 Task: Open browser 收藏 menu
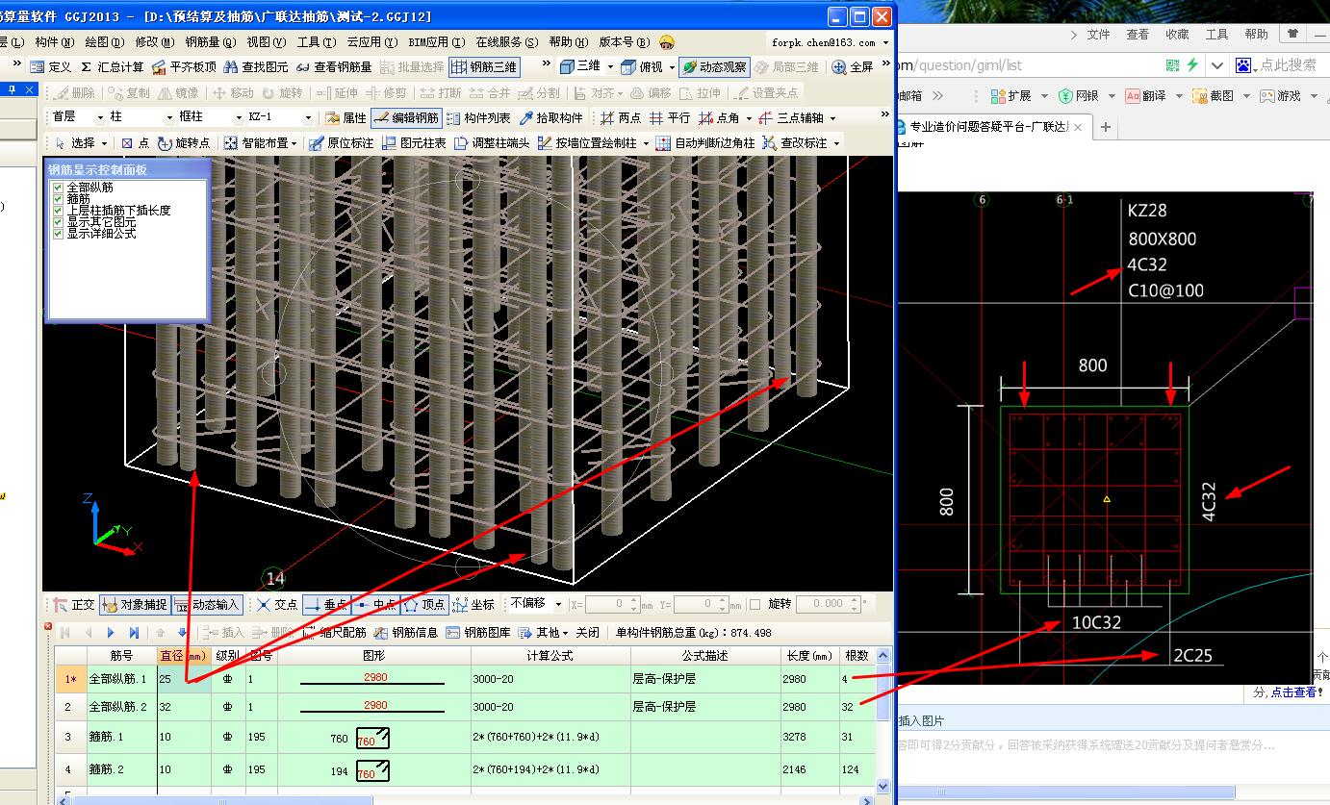tap(1177, 34)
